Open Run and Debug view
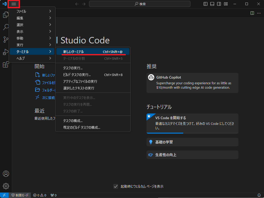Viewport: 264px width, 198px height. click(6, 52)
